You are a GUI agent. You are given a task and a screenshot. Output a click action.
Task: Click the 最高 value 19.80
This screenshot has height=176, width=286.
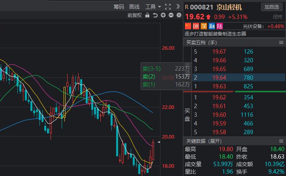[x=226, y=149]
